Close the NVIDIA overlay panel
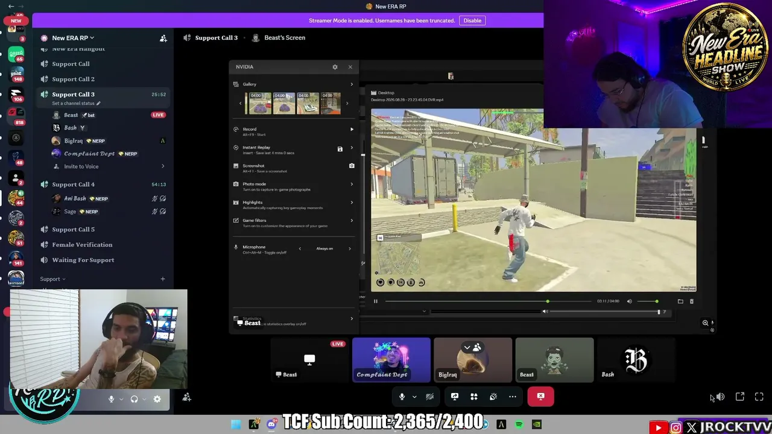The width and height of the screenshot is (772, 434). (x=350, y=67)
